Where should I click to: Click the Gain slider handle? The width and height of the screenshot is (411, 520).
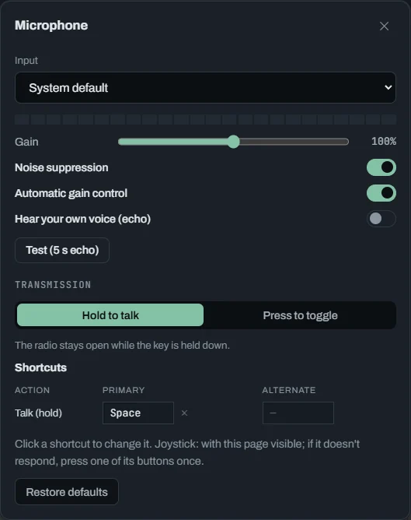click(233, 142)
